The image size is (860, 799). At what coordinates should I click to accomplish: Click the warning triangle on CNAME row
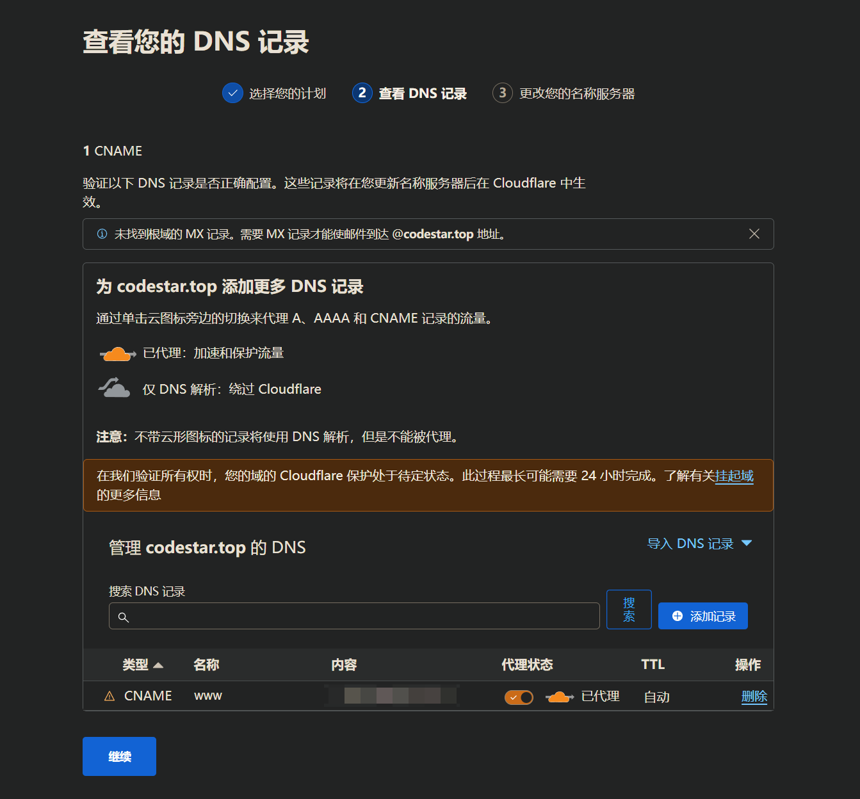click(x=110, y=697)
